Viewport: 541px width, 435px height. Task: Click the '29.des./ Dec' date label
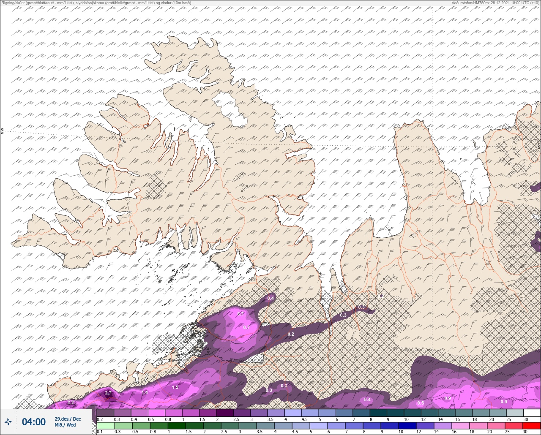click(x=68, y=419)
